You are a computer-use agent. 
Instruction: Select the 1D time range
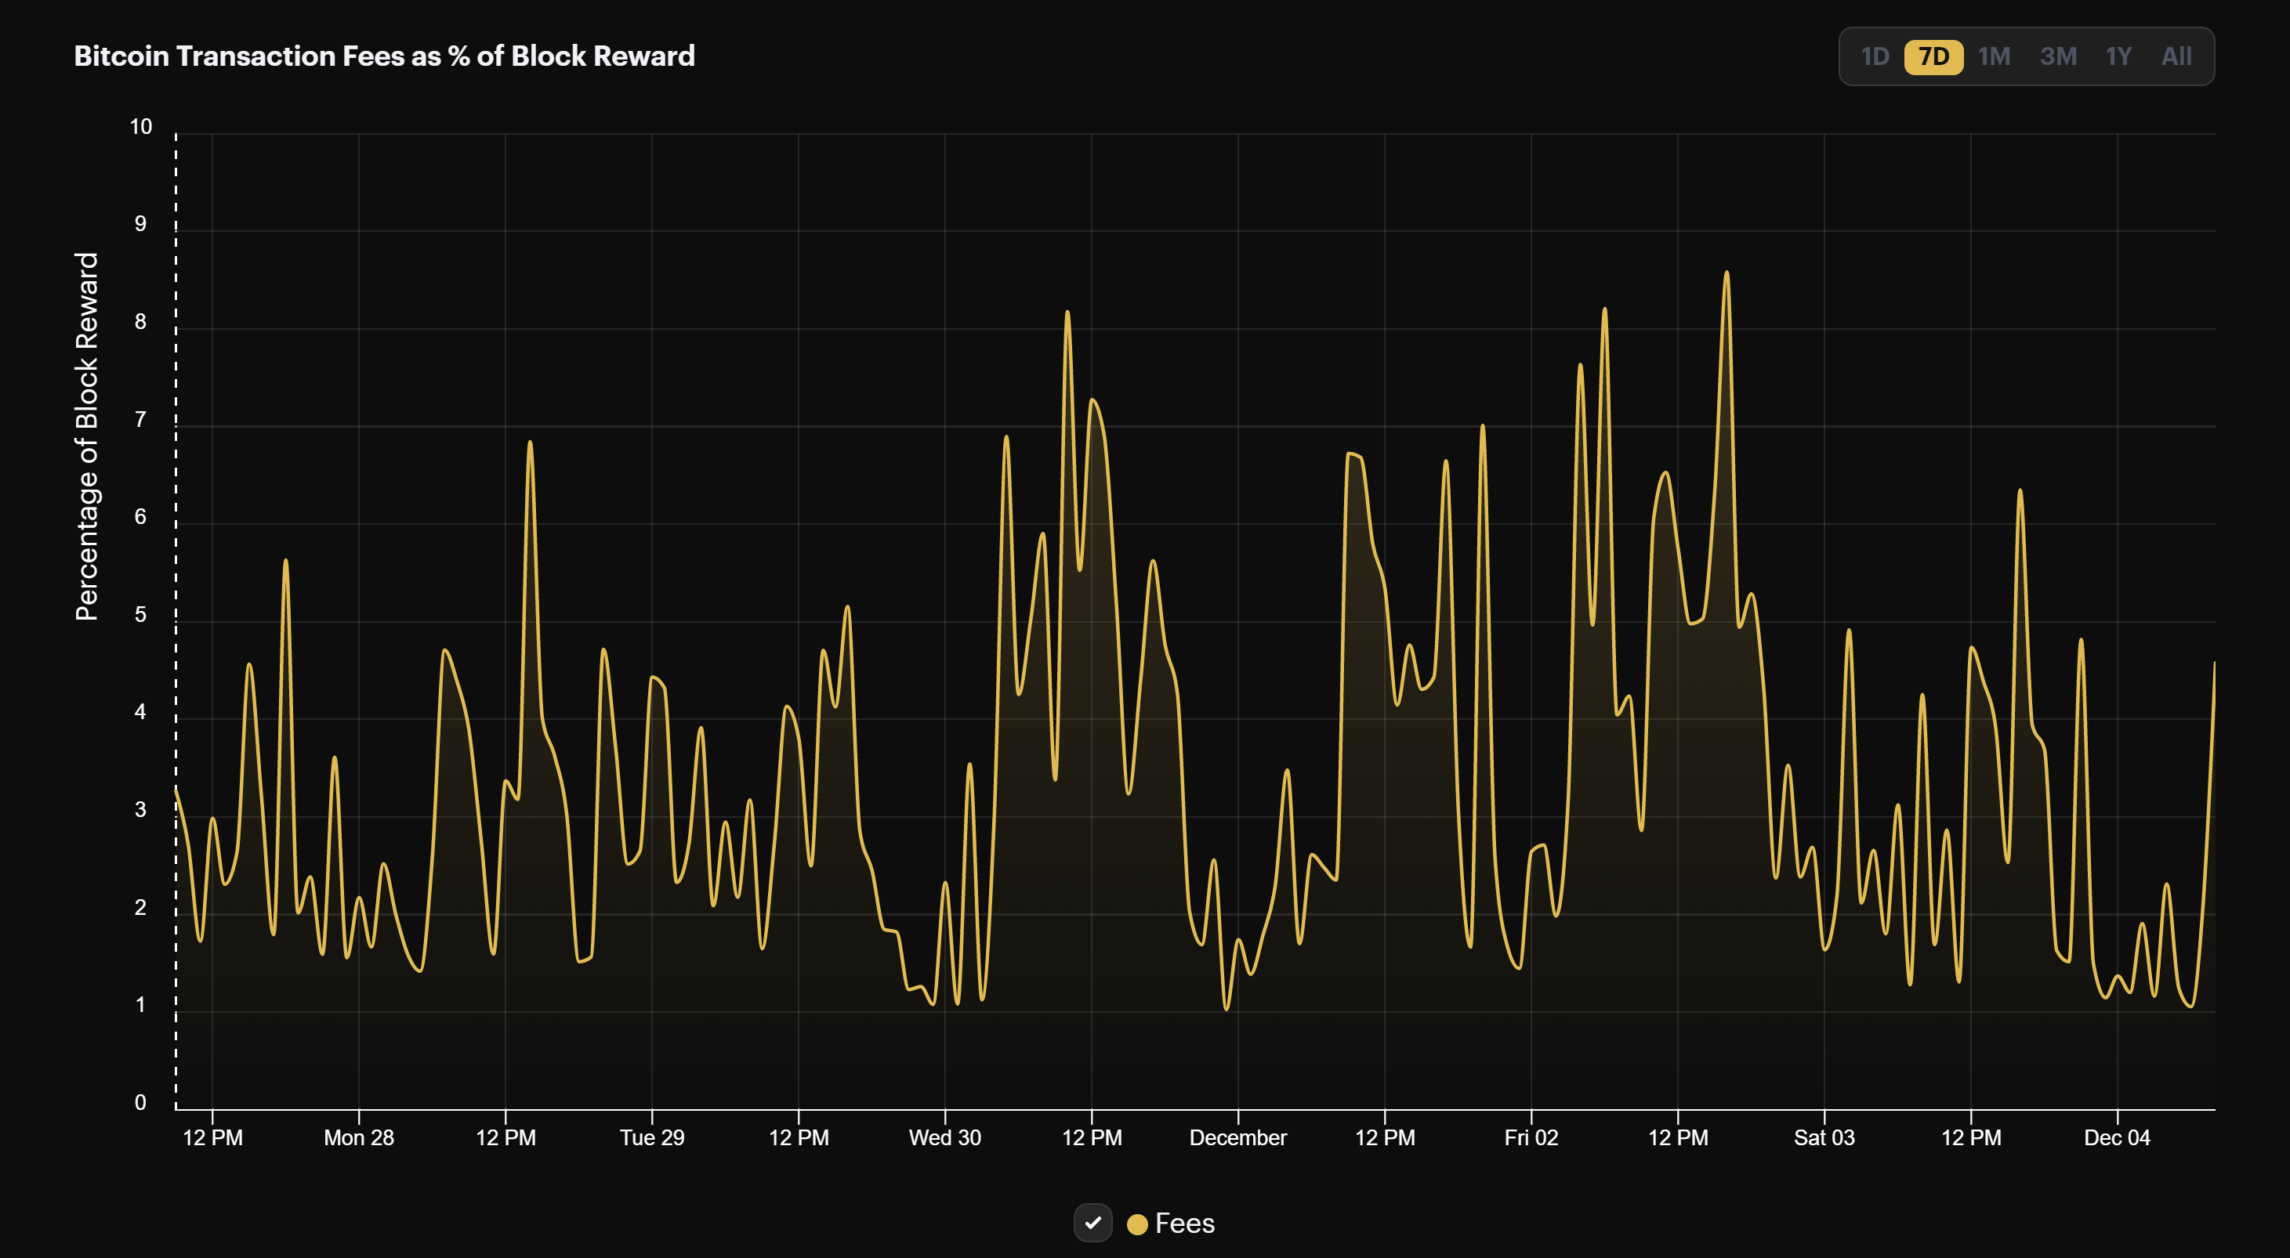pos(1875,56)
